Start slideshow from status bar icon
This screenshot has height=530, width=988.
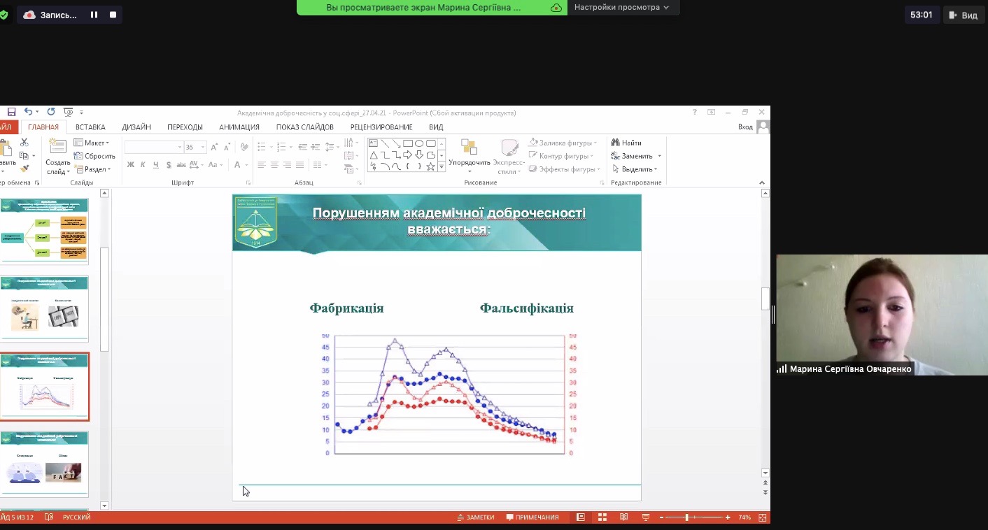[645, 517]
